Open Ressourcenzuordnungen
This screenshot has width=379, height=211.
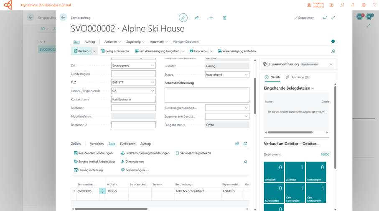(93, 153)
